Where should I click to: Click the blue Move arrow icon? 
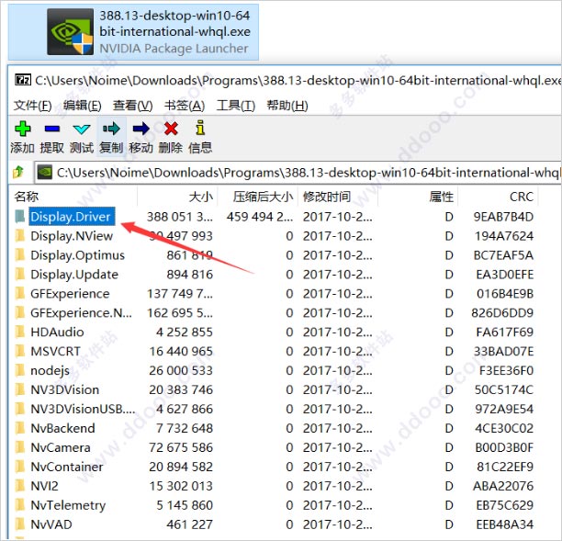click(x=140, y=129)
